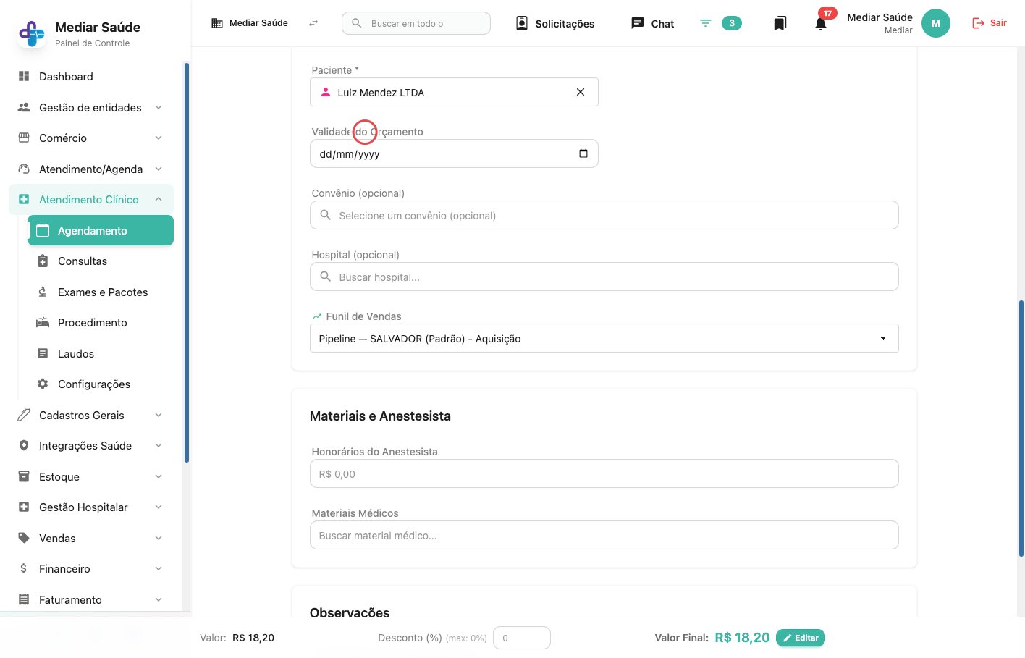Expand the Gestão de entidades menu

click(x=91, y=107)
